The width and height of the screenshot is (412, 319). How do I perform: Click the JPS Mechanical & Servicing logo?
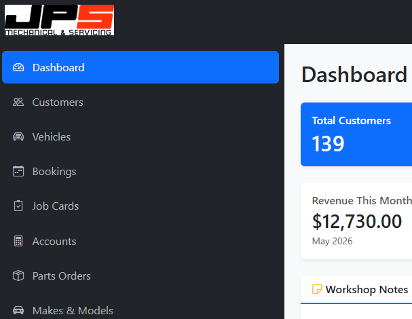(59, 20)
